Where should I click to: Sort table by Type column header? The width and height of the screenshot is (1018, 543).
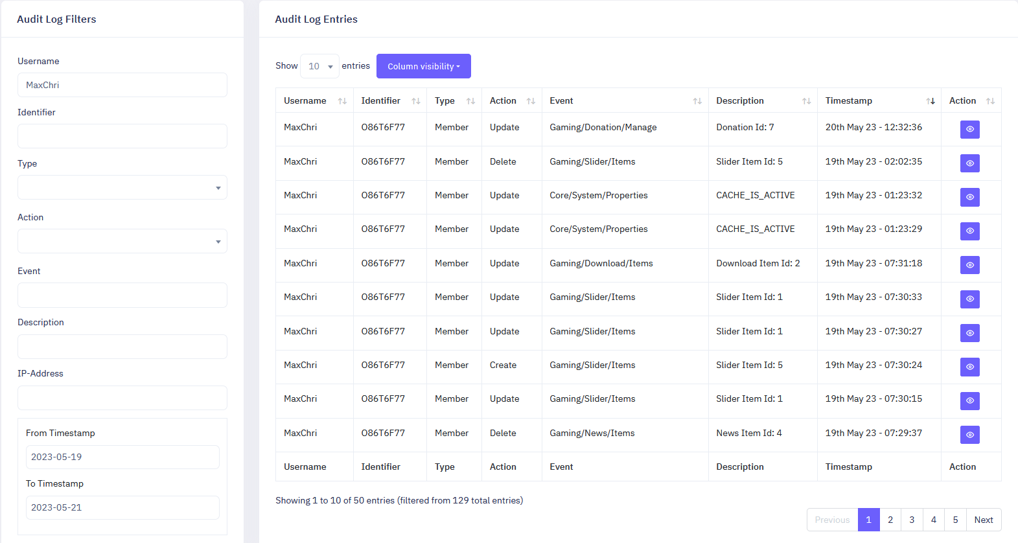coord(454,100)
